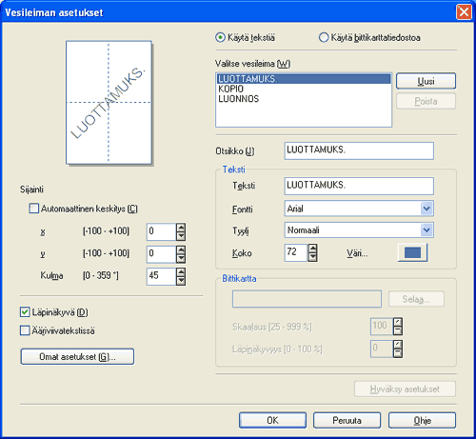This screenshot has height=439, width=476.
Task: Enable the Ääriviivatekstissä checkbox
Action: click(x=25, y=330)
